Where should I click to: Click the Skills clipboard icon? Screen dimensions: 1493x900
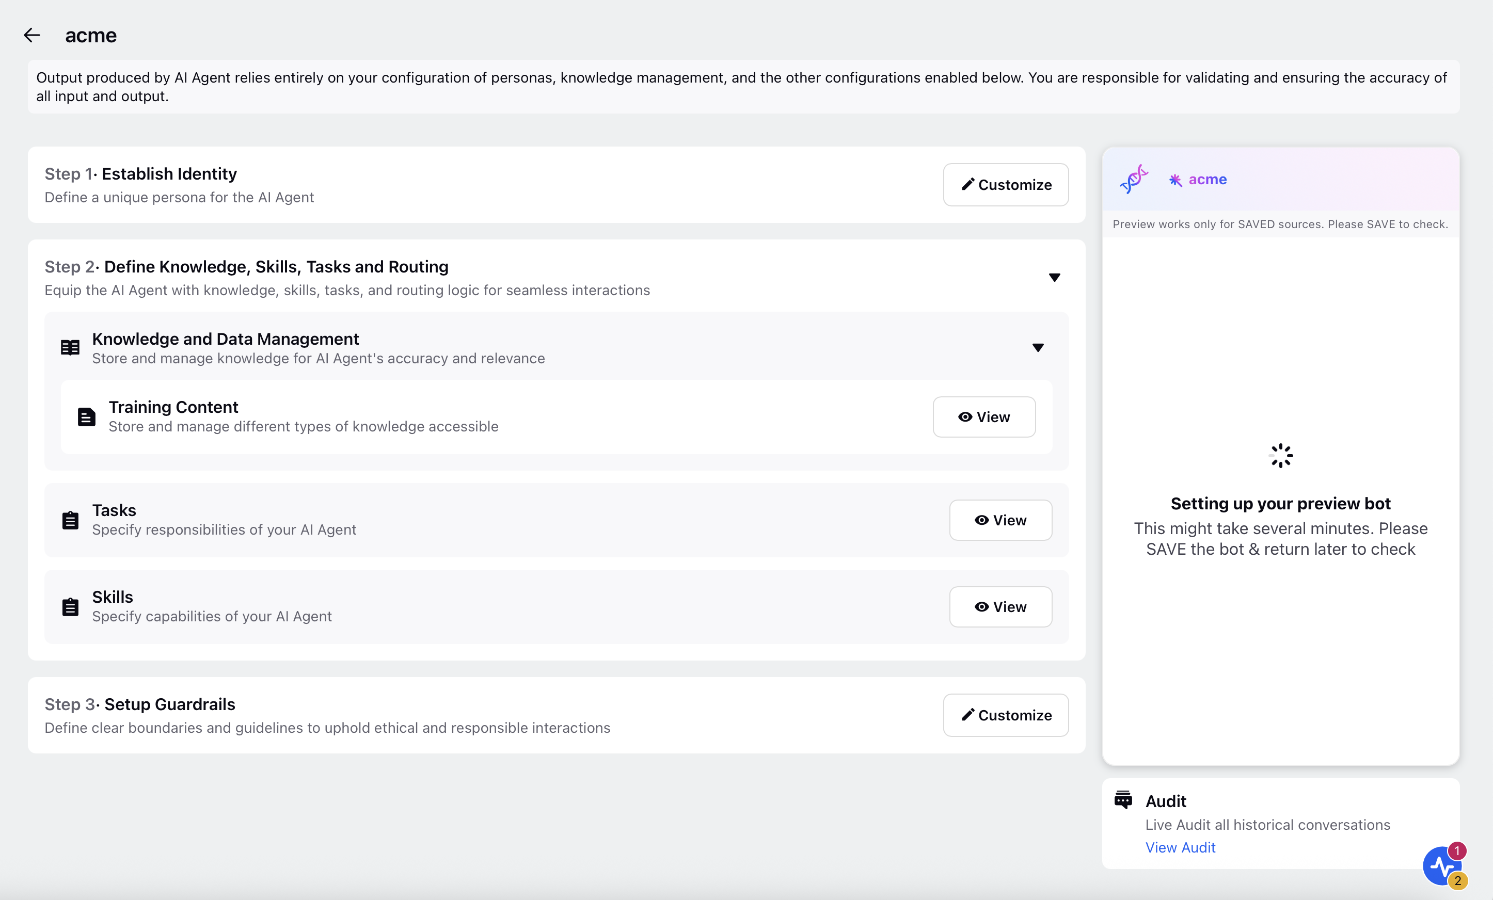point(70,607)
